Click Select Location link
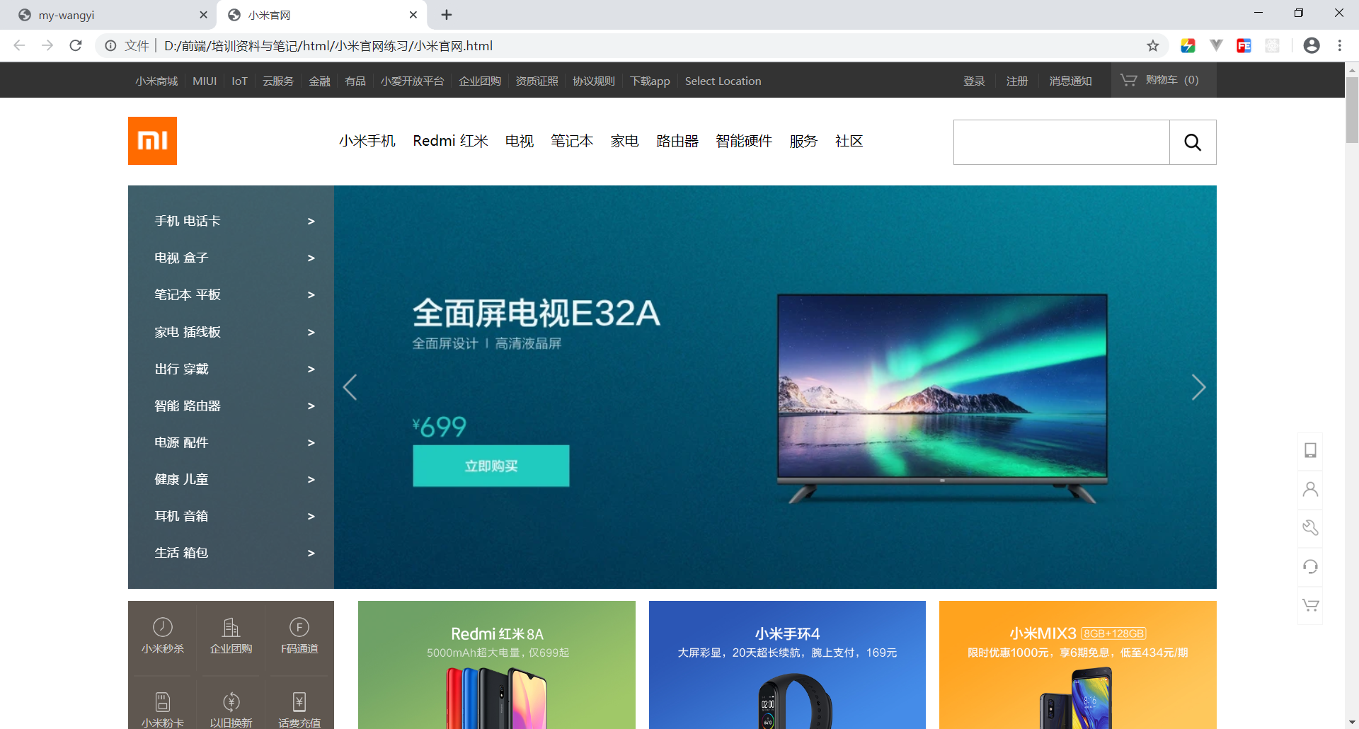This screenshot has width=1359, height=729. (723, 81)
